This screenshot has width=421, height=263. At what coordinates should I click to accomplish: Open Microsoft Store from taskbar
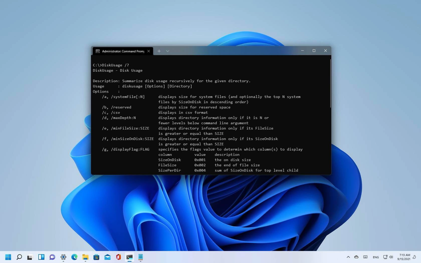96,257
